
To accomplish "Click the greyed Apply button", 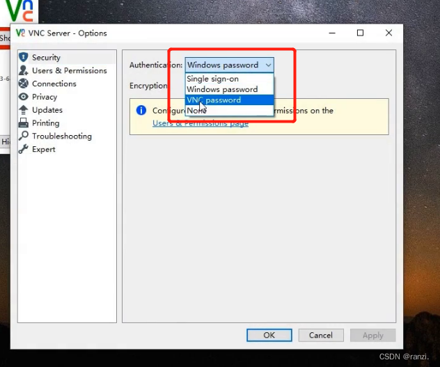I will click(x=372, y=335).
